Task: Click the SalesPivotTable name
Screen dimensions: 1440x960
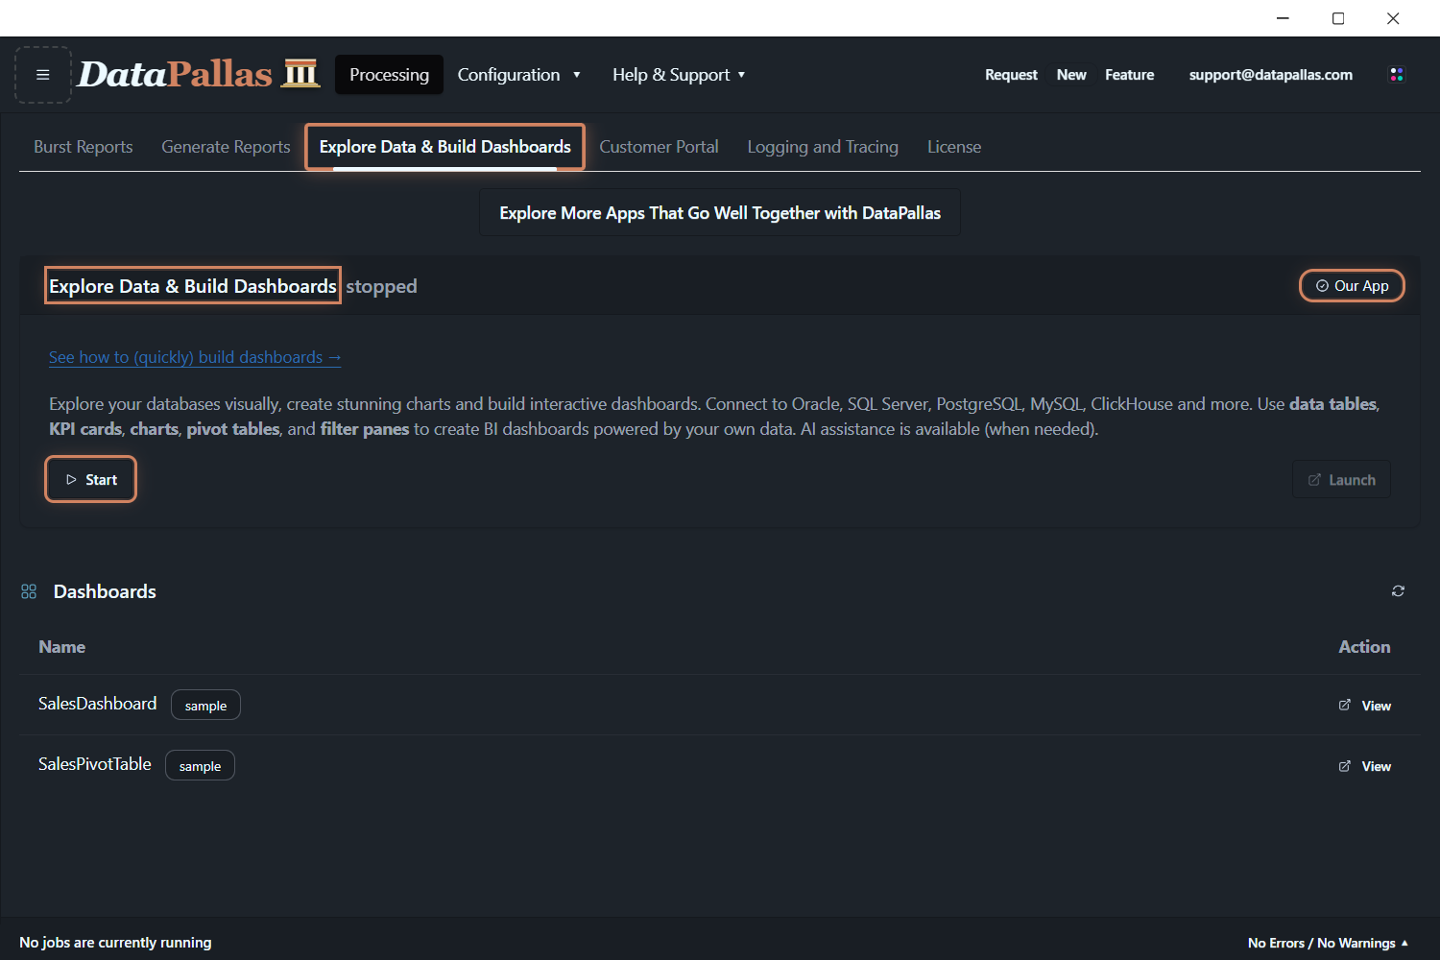Action: click(95, 764)
